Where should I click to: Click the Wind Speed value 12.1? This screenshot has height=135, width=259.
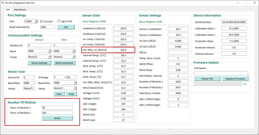(x=123, y=88)
